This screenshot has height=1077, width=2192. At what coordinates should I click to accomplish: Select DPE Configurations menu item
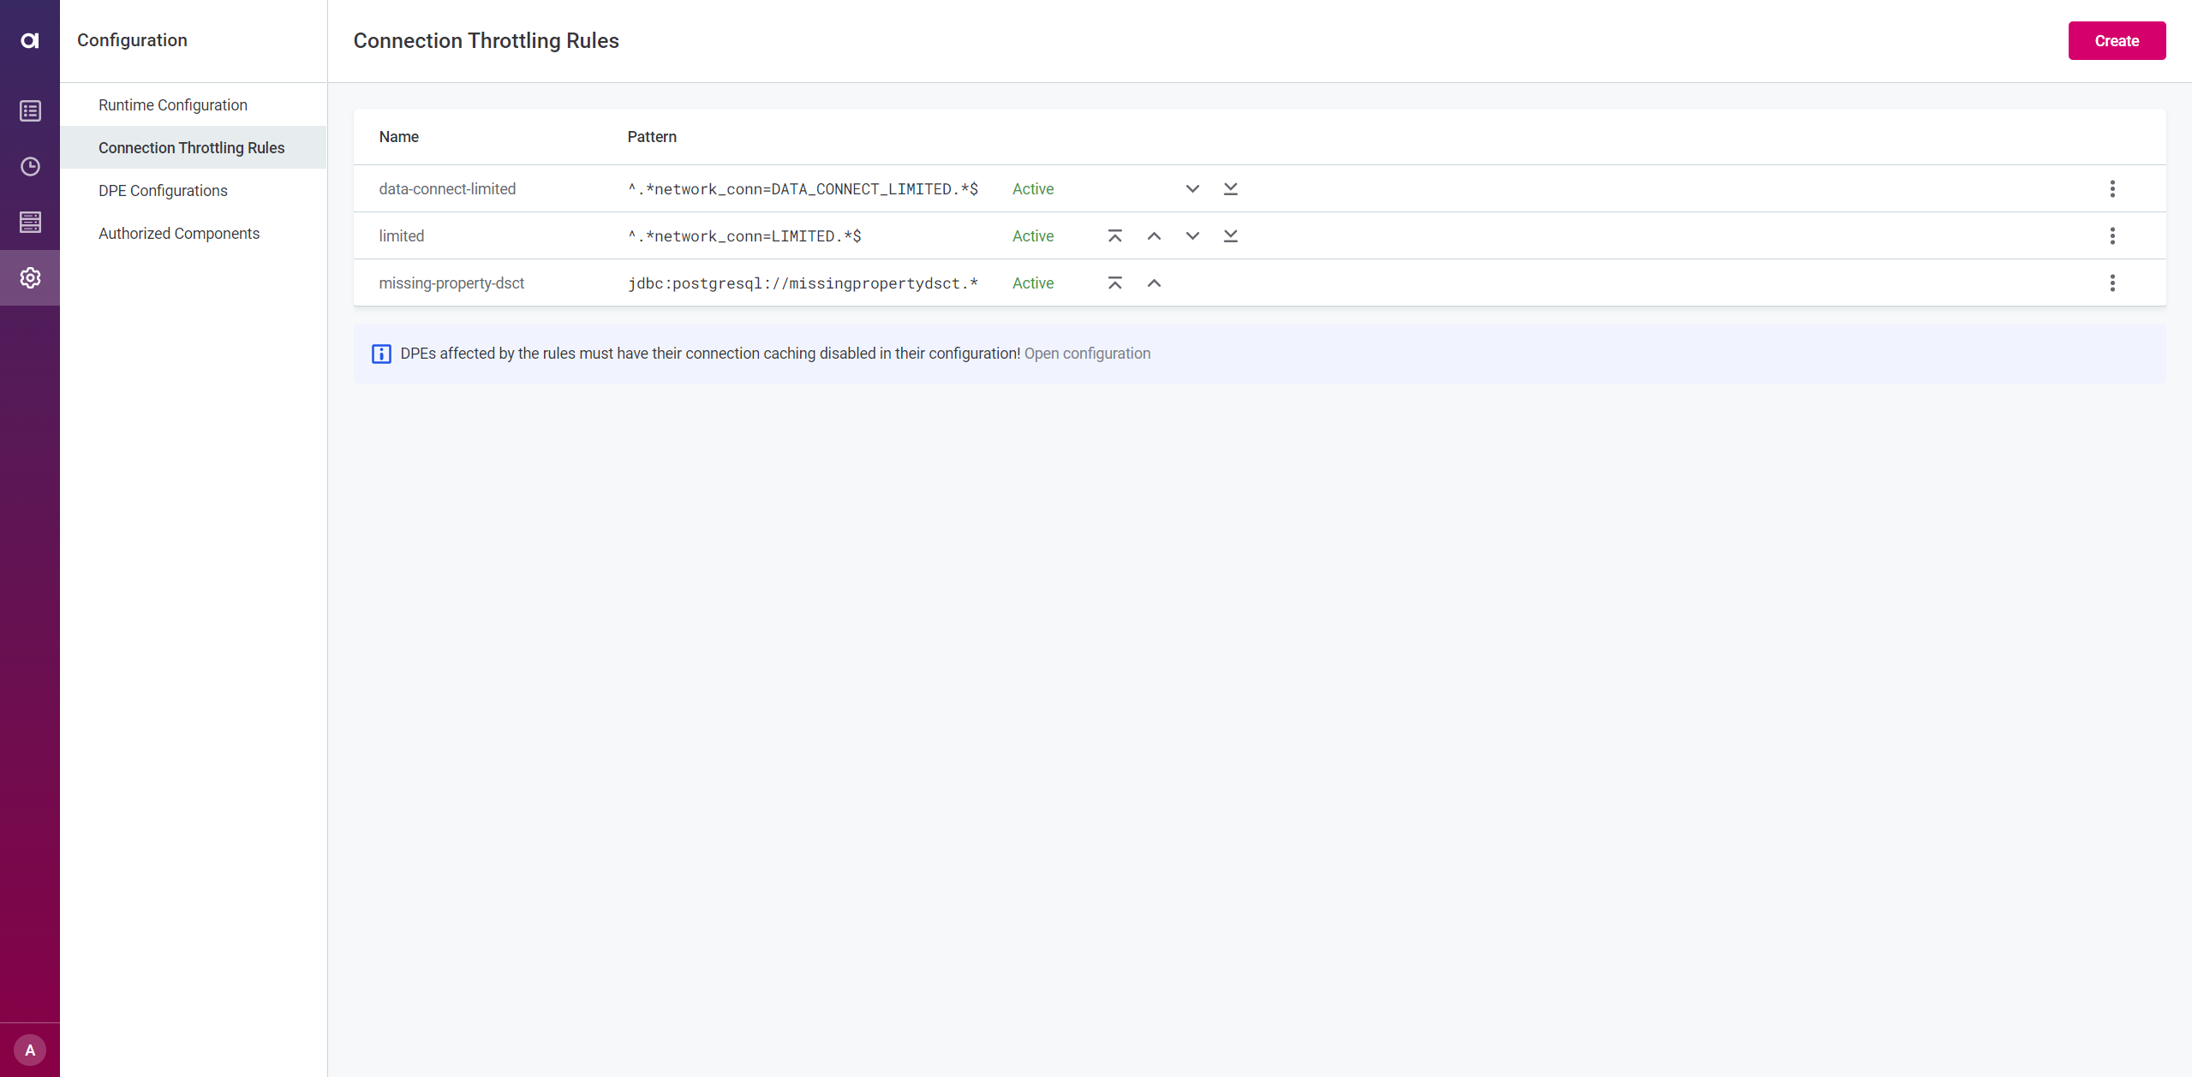[x=163, y=191]
